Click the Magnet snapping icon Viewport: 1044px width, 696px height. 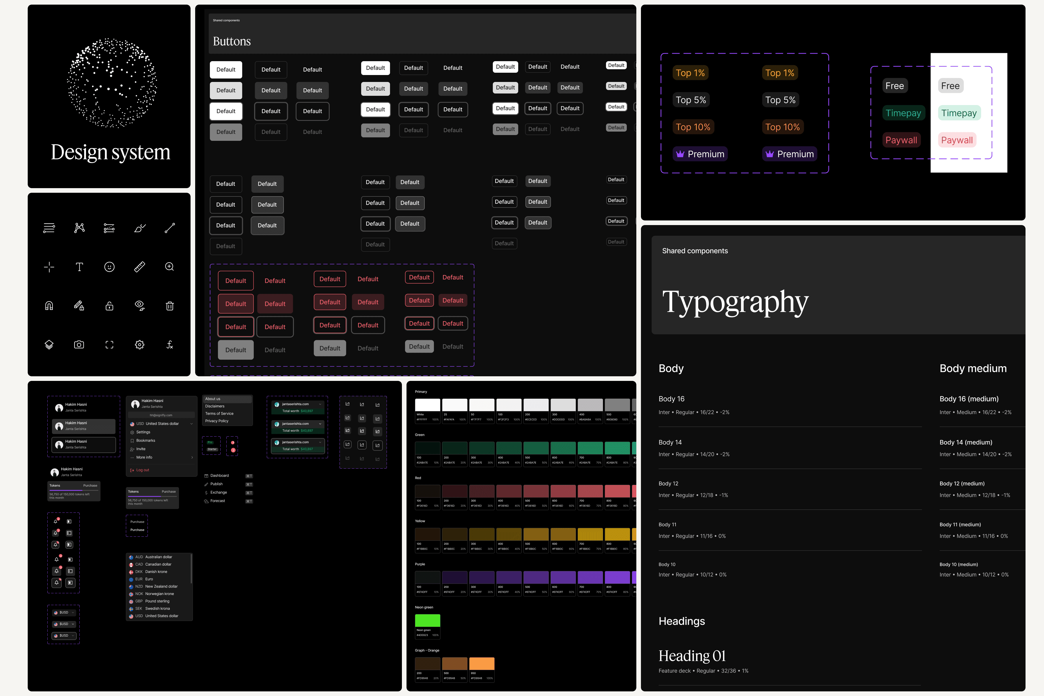click(x=49, y=305)
